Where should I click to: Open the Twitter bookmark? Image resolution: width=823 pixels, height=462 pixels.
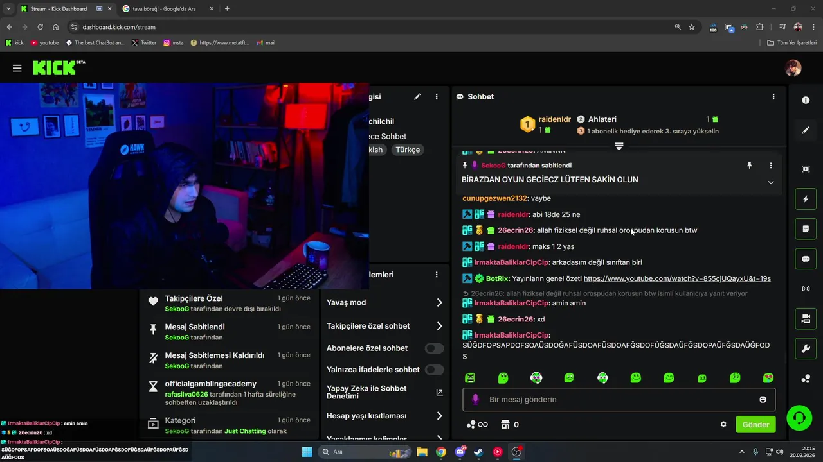point(144,43)
